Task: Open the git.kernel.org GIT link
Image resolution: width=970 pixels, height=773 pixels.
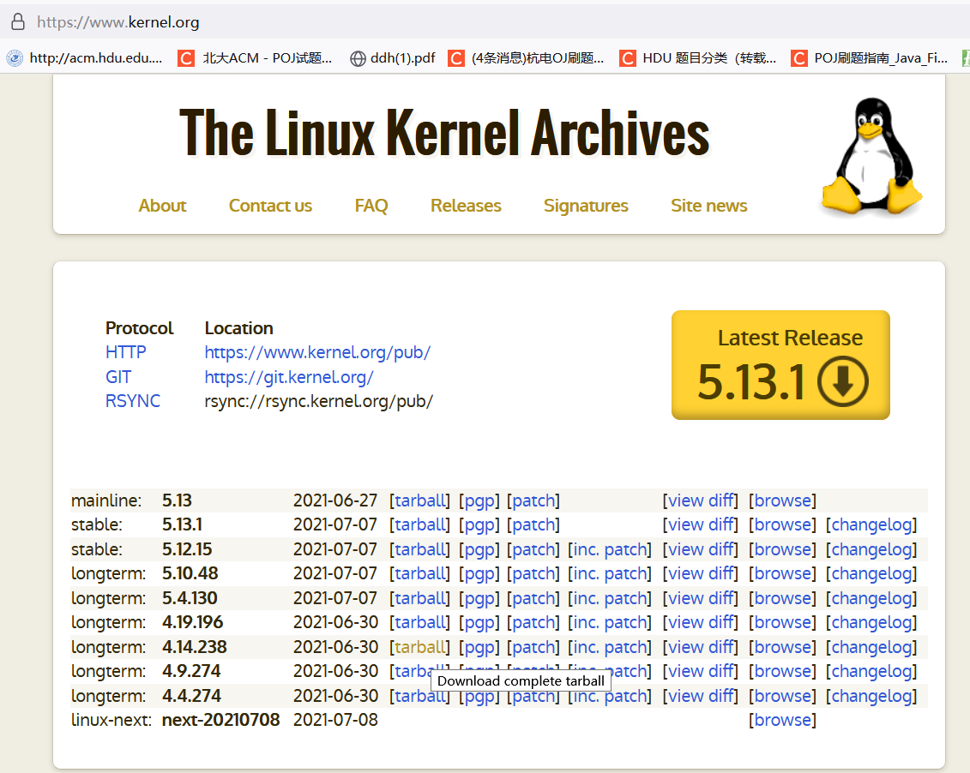Action: click(x=289, y=377)
